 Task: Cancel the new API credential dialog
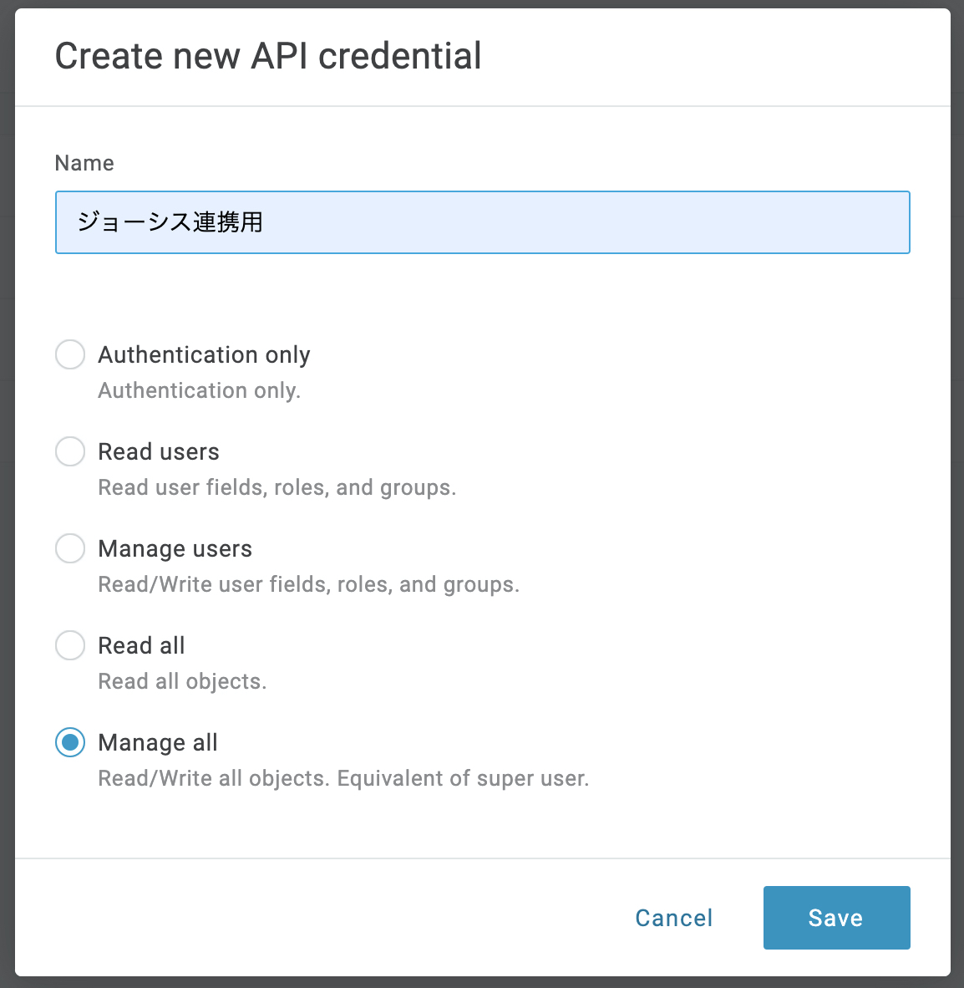click(673, 918)
